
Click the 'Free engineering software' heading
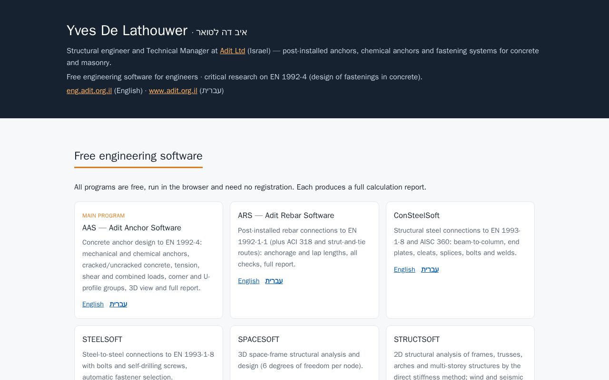click(138, 156)
